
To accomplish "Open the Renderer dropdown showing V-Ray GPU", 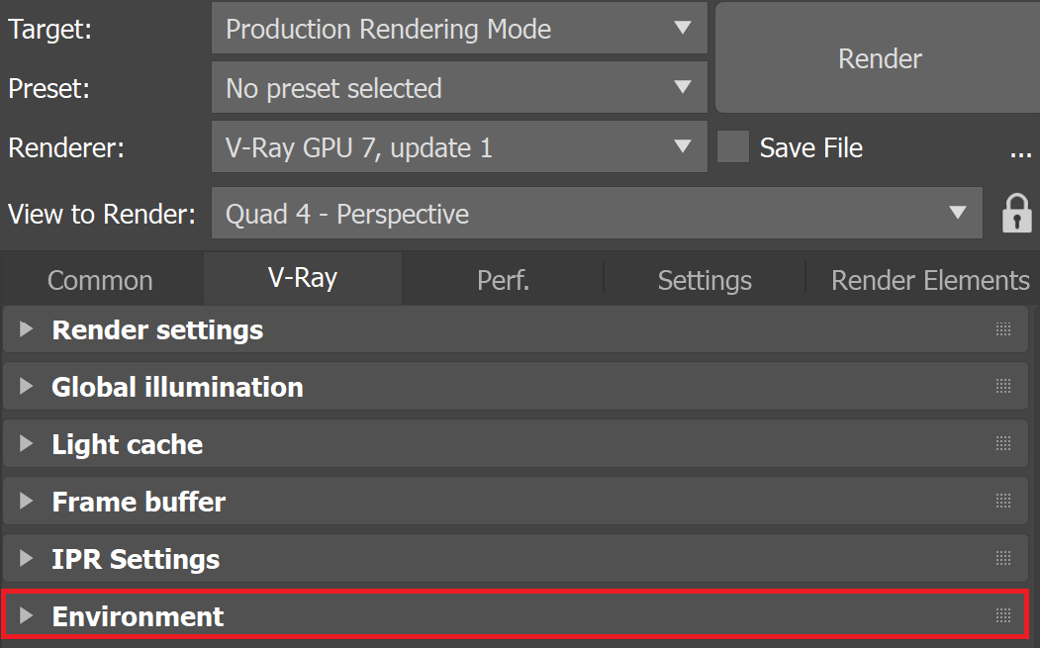I will [459, 146].
